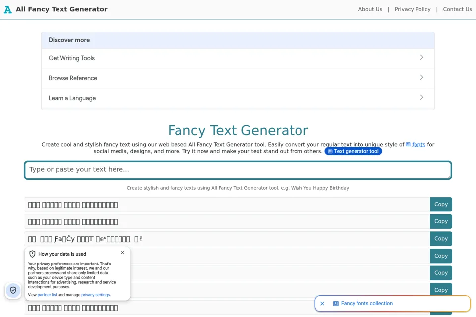Open the About Us page

pyautogui.click(x=370, y=9)
